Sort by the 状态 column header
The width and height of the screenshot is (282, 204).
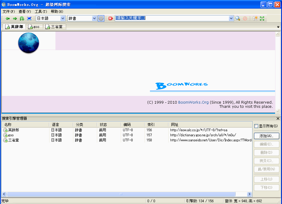(x=109, y=124)
